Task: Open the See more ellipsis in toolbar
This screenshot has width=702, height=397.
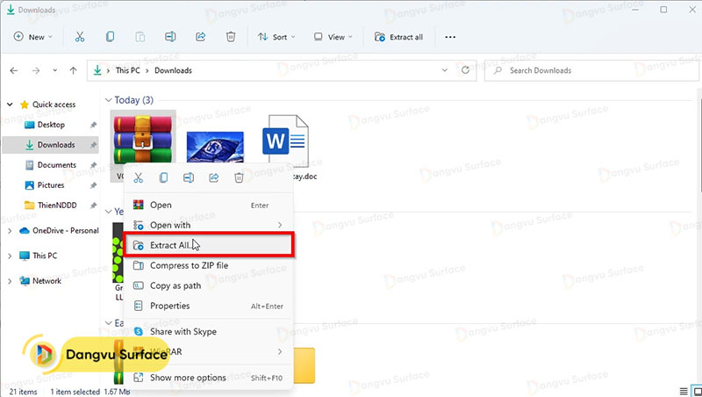Action: coord(450,37)
